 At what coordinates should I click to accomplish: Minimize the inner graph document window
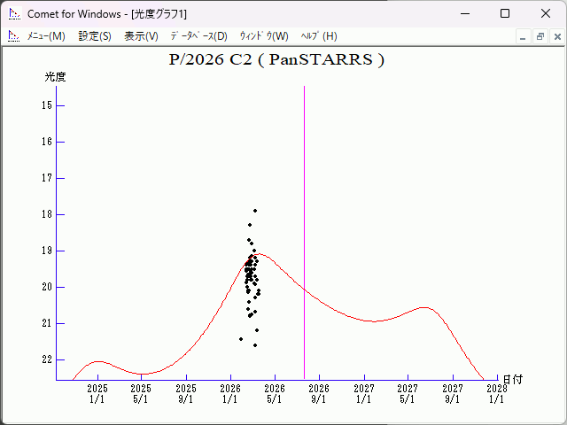[x=524, y=36]
